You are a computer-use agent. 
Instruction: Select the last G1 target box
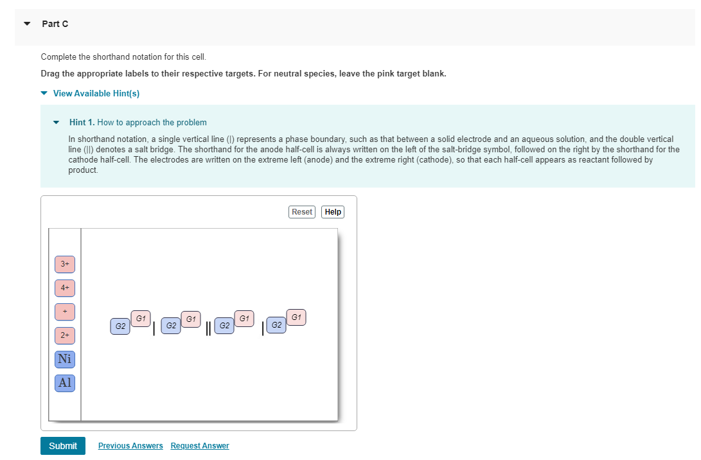tap(296, 317)
